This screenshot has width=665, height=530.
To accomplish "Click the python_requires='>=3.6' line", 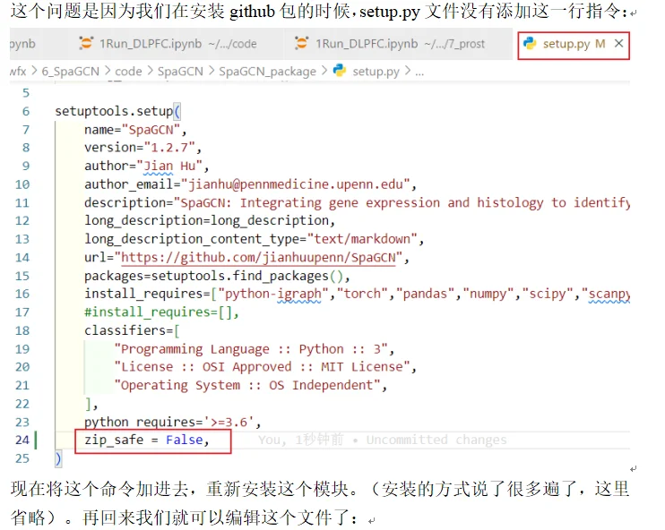I will [173, 423].
